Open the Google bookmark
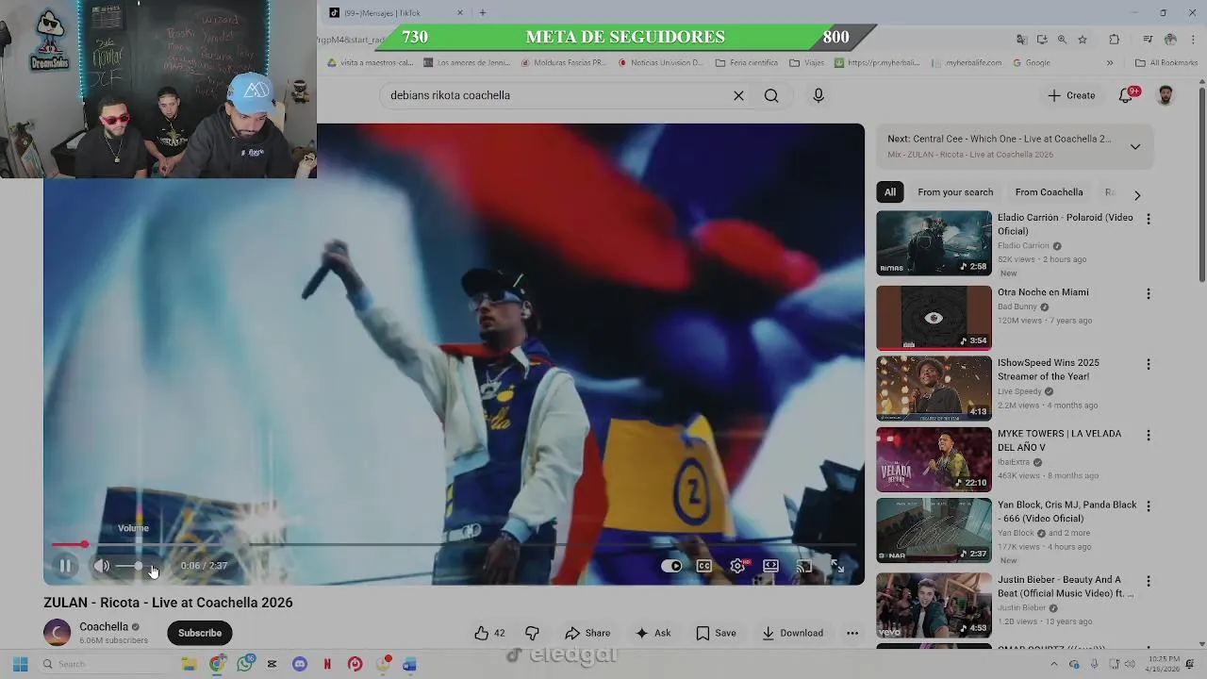This screenshot has width=1207, height=679. 1032,63
